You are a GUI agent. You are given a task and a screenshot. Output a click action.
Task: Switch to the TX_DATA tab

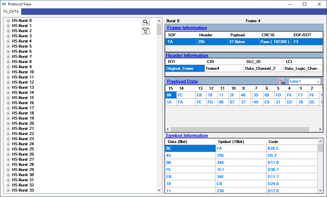[11, 12]
